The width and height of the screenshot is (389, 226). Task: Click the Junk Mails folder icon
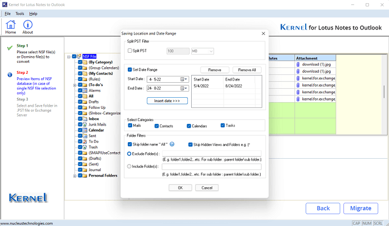[x=85, y=124]
